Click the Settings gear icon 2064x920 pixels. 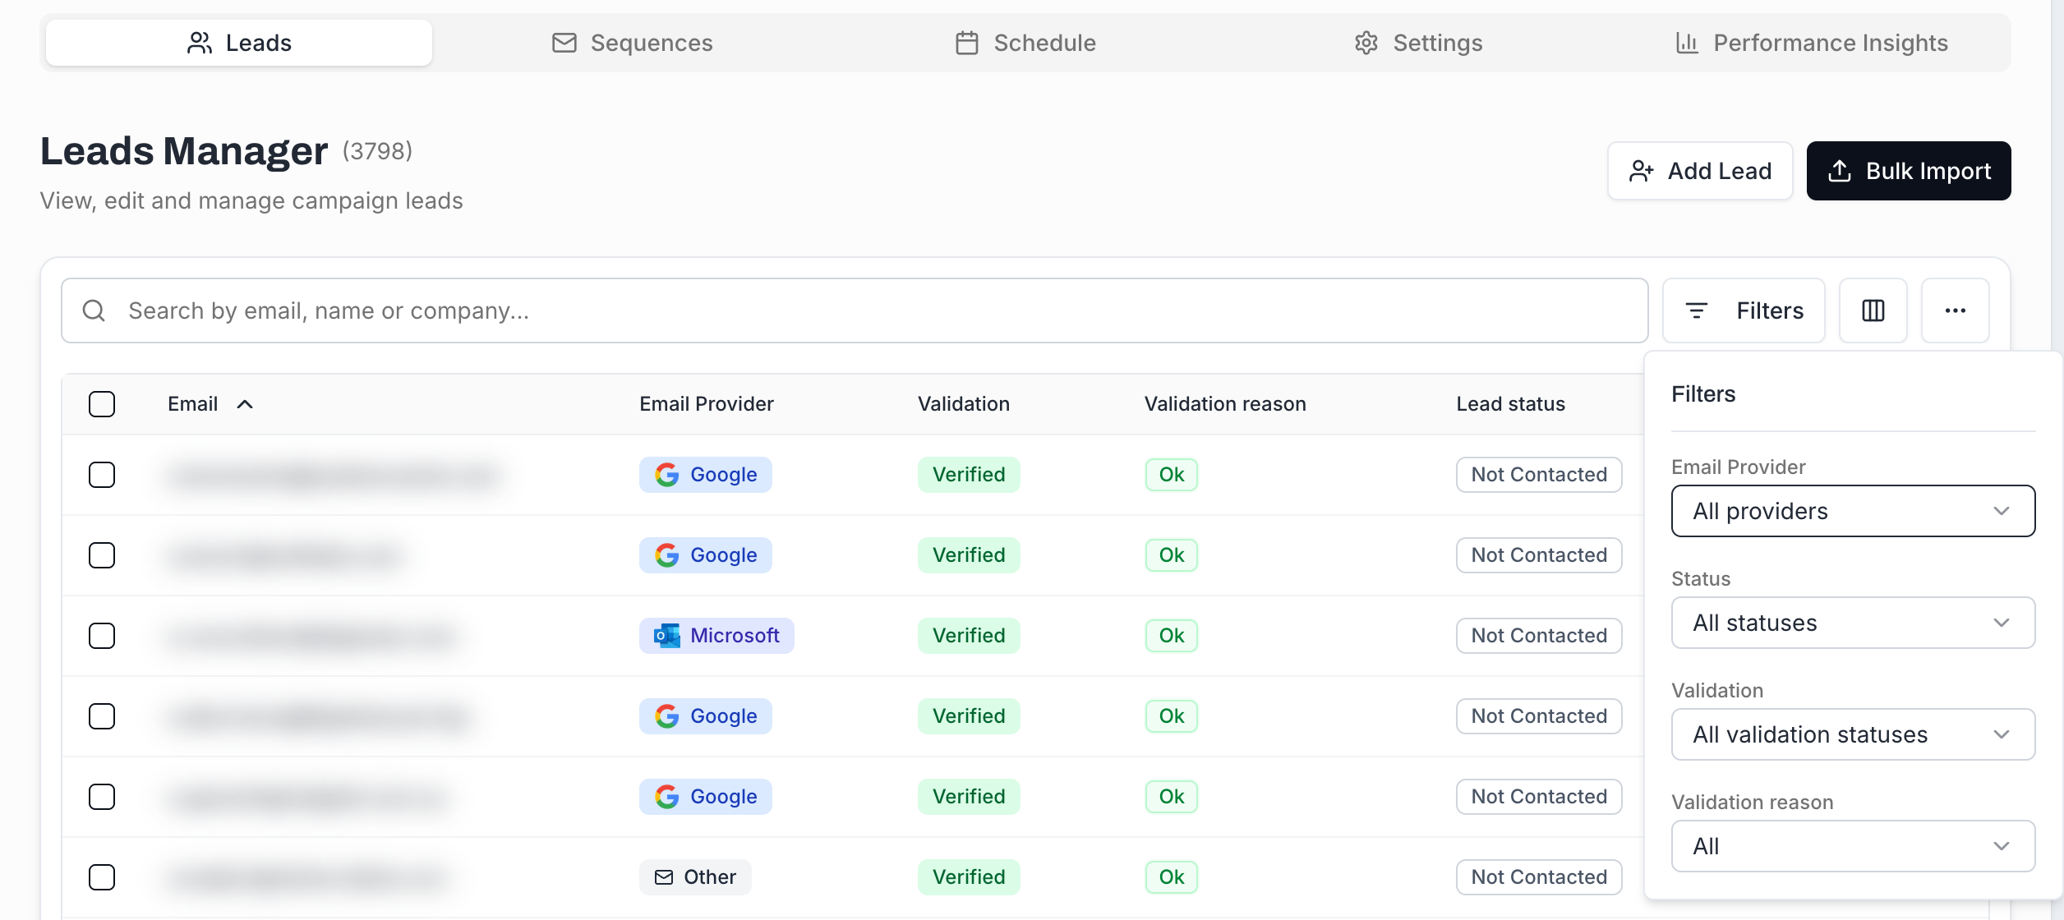click(1366, 43)
